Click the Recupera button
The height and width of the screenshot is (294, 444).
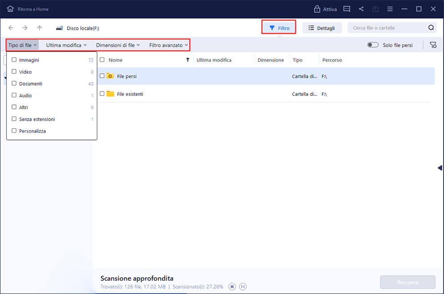[408, 282]
